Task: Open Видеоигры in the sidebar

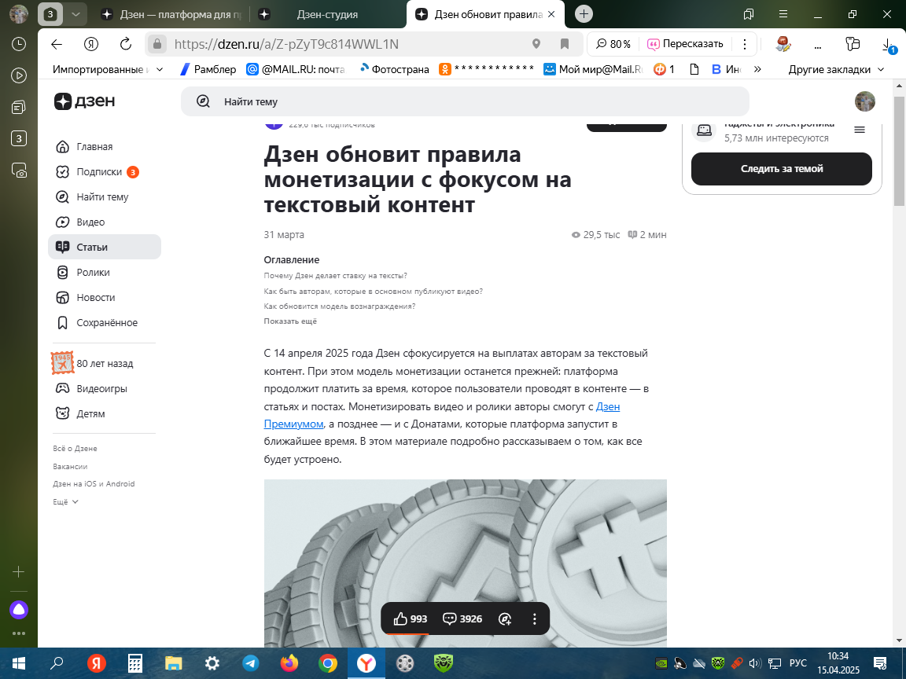Action: click(105, 388)
